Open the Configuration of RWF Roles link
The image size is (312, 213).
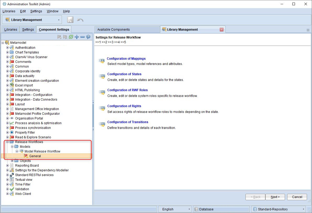(128, 90)
